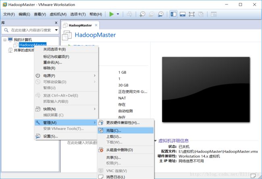Enter full screen mode via toolbar icon
Screen dimensions: 262x179
pos(191,14)
